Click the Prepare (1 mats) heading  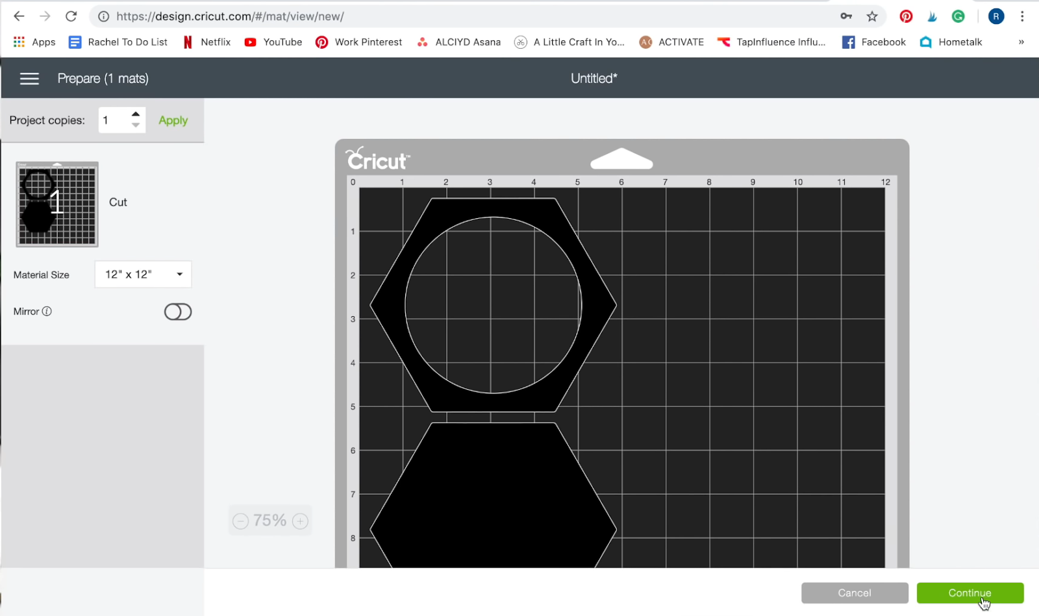[103, 79]
